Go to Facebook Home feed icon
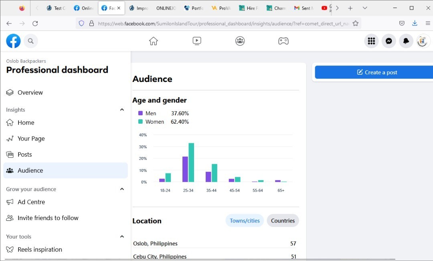433x261 pixels. tap(153, 41)
